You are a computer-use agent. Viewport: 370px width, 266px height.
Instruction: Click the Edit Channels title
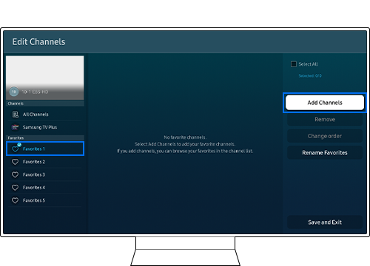point(39,42)
